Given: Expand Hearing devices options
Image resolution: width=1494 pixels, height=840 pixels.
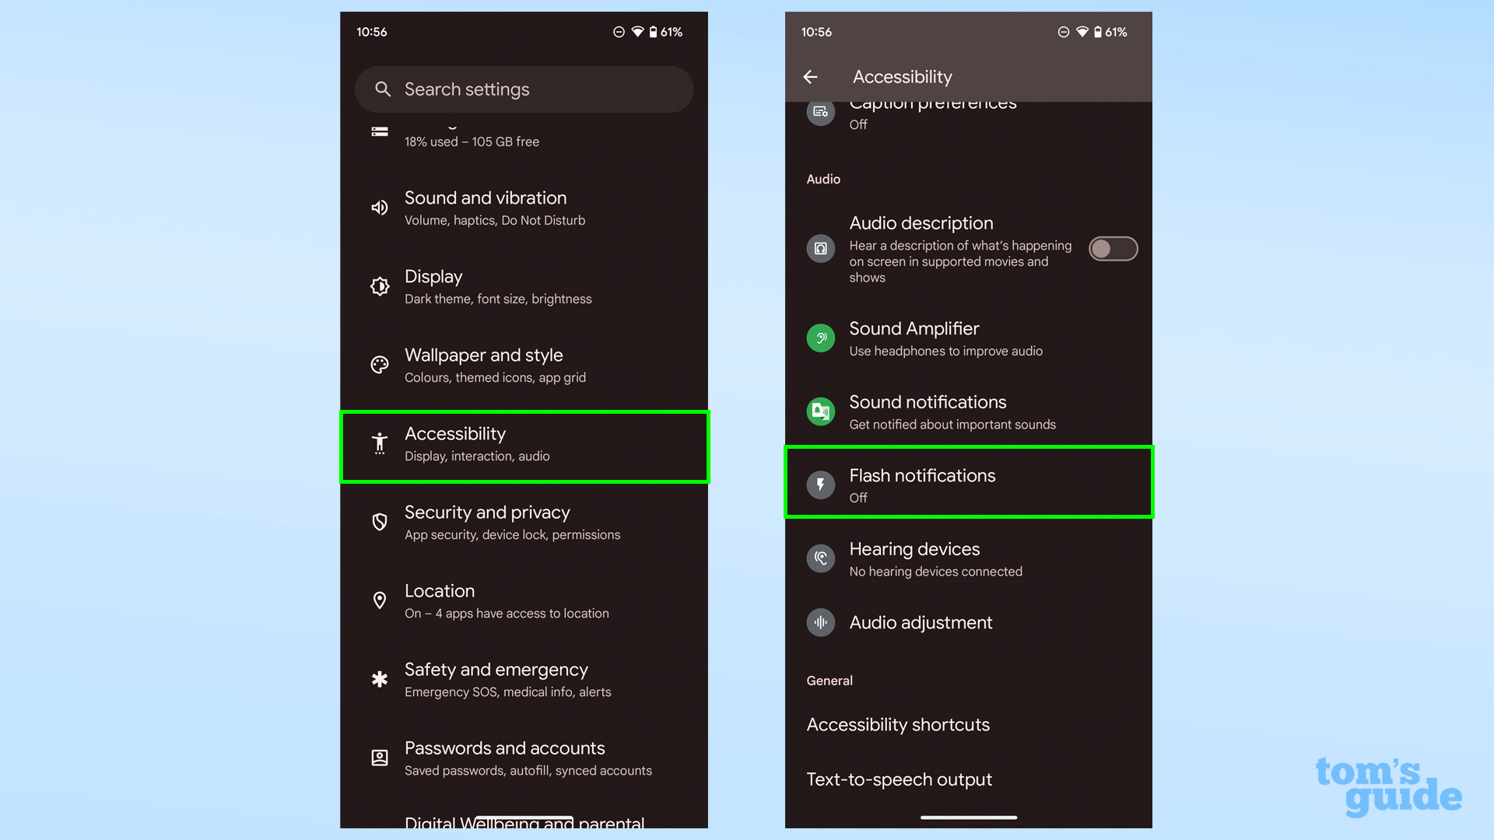Looking at the screenshot, I should click(968, 558).
